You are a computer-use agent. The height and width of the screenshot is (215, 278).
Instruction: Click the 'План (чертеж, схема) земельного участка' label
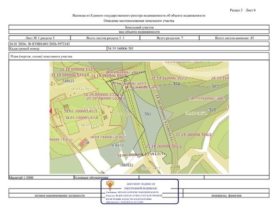(x=41, y=57)
